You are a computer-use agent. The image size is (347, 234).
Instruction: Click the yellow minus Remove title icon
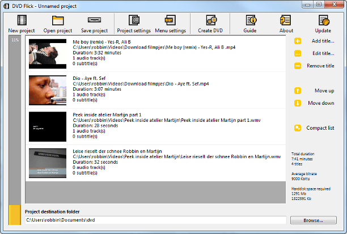click(298, 66)
